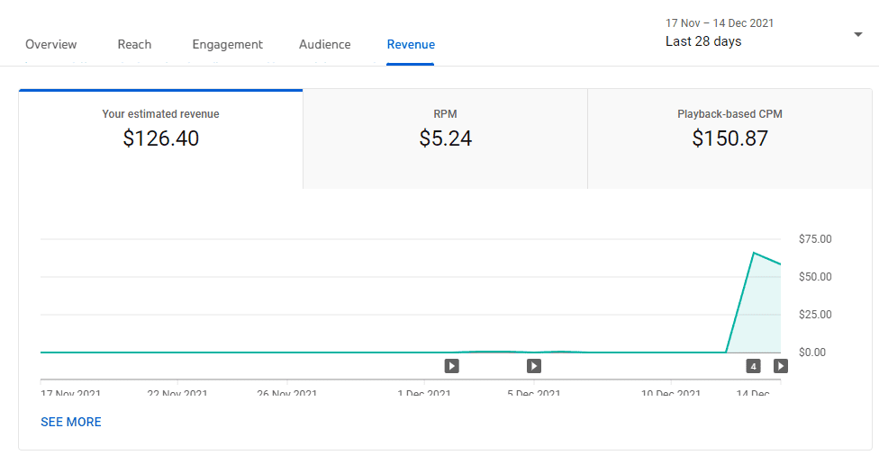Open the Last 28 days period selector

pos(703,41)
